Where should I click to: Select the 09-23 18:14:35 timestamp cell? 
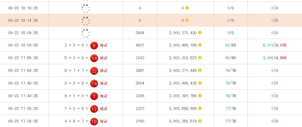23,21
